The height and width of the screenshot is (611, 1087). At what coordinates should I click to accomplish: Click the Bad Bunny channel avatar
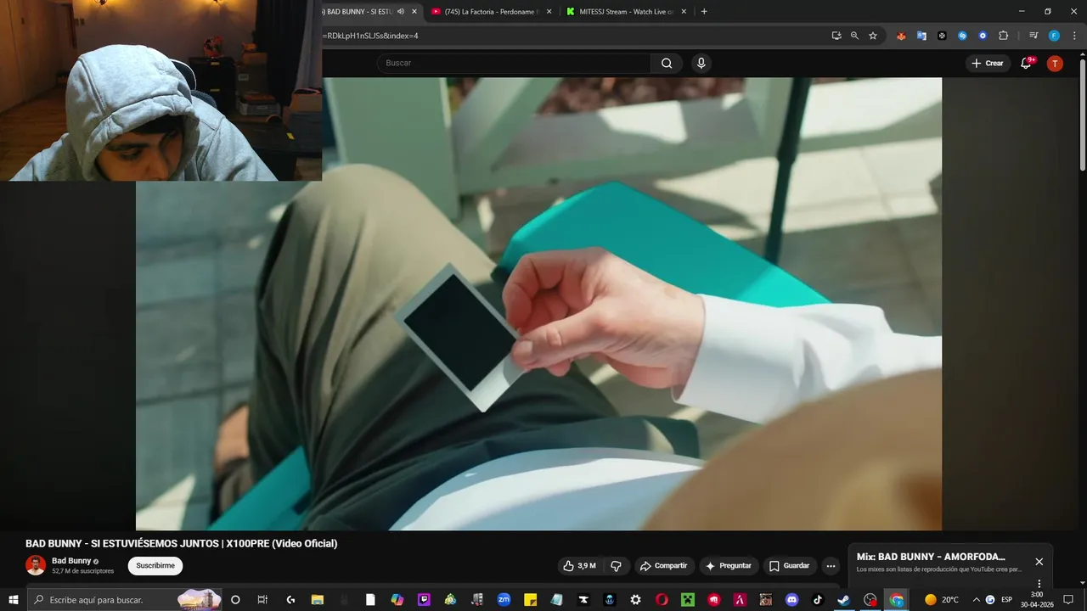tap(36, 565)
